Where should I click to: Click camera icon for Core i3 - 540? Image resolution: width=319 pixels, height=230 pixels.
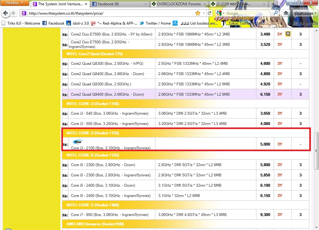65,113
